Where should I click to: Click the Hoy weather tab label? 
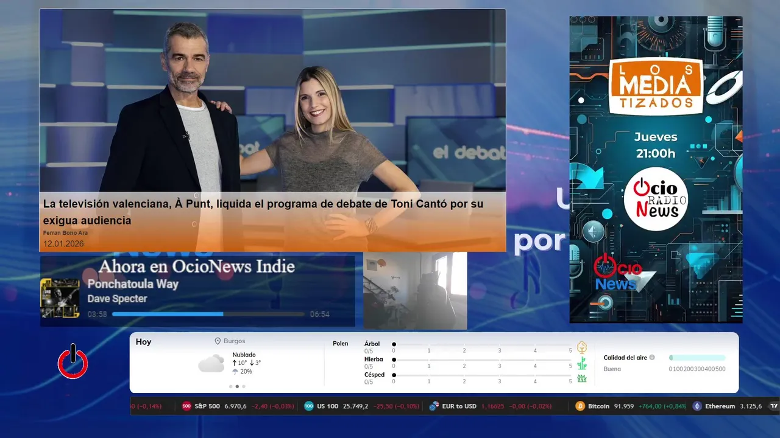tap(144, 342)
